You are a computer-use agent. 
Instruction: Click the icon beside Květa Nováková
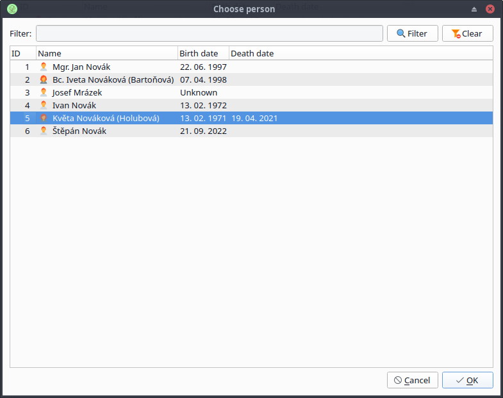click(x=44, y=118)
